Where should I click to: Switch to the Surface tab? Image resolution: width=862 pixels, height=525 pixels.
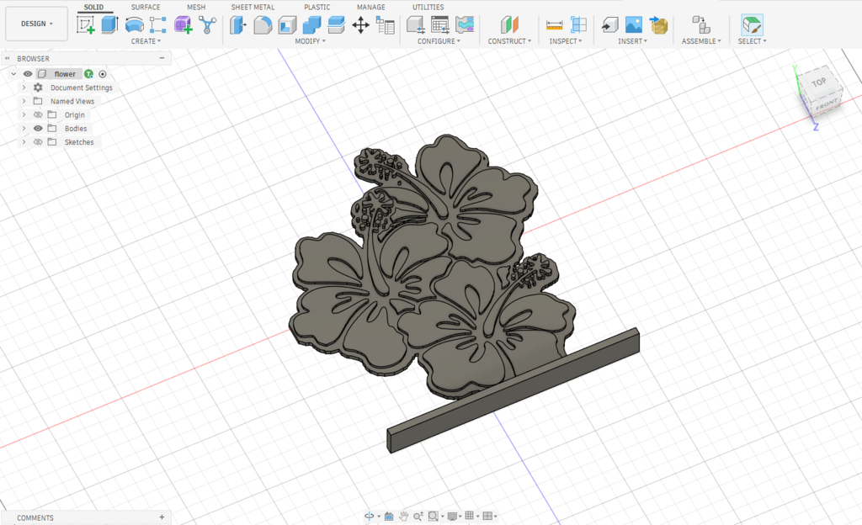[146, 7]
